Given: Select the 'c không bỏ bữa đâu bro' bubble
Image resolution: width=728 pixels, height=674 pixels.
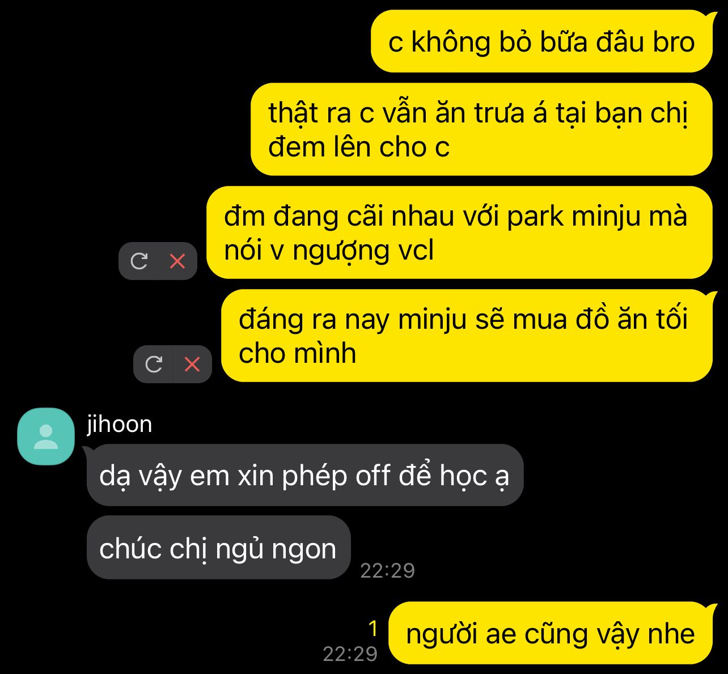Looking at the screenshot, I should pyautogui.click(x=541, y=41).
